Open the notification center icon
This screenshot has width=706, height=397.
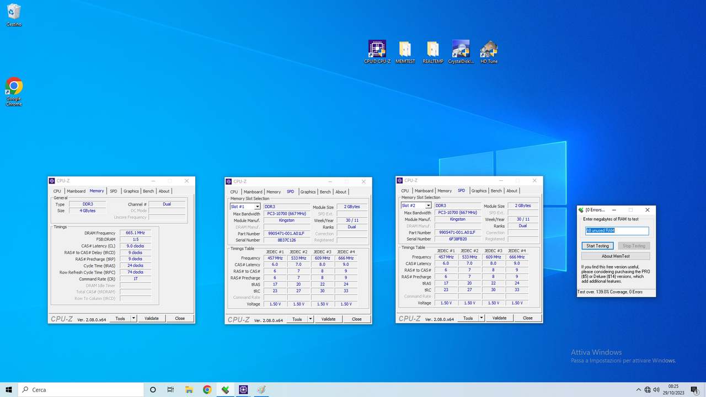(x=694, y=390)
